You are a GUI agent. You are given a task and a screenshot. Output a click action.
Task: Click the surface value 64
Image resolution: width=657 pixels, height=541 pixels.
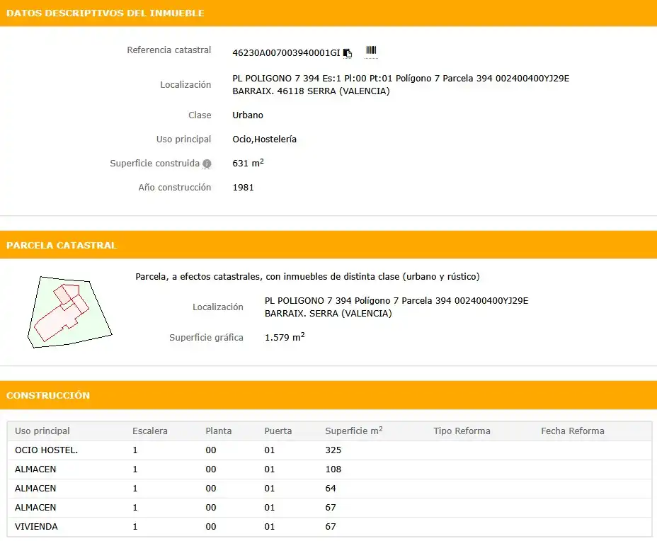click(x=331, y=488)
